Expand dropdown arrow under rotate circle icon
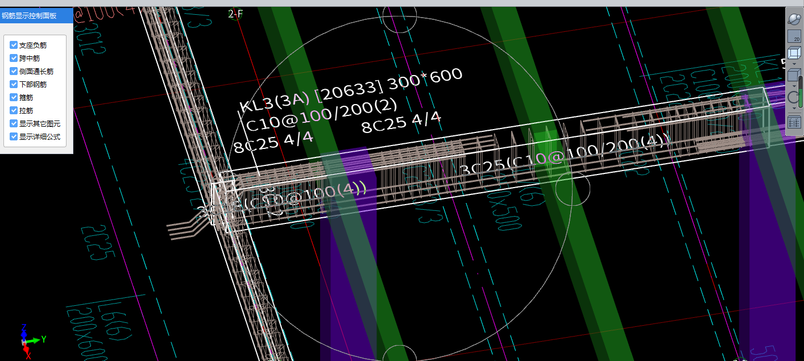Viewport: 804px width, 361px height. point(794,108)
